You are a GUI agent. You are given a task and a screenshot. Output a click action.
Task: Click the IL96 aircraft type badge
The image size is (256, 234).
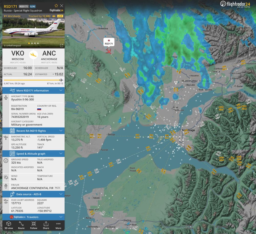click(33, 6)
